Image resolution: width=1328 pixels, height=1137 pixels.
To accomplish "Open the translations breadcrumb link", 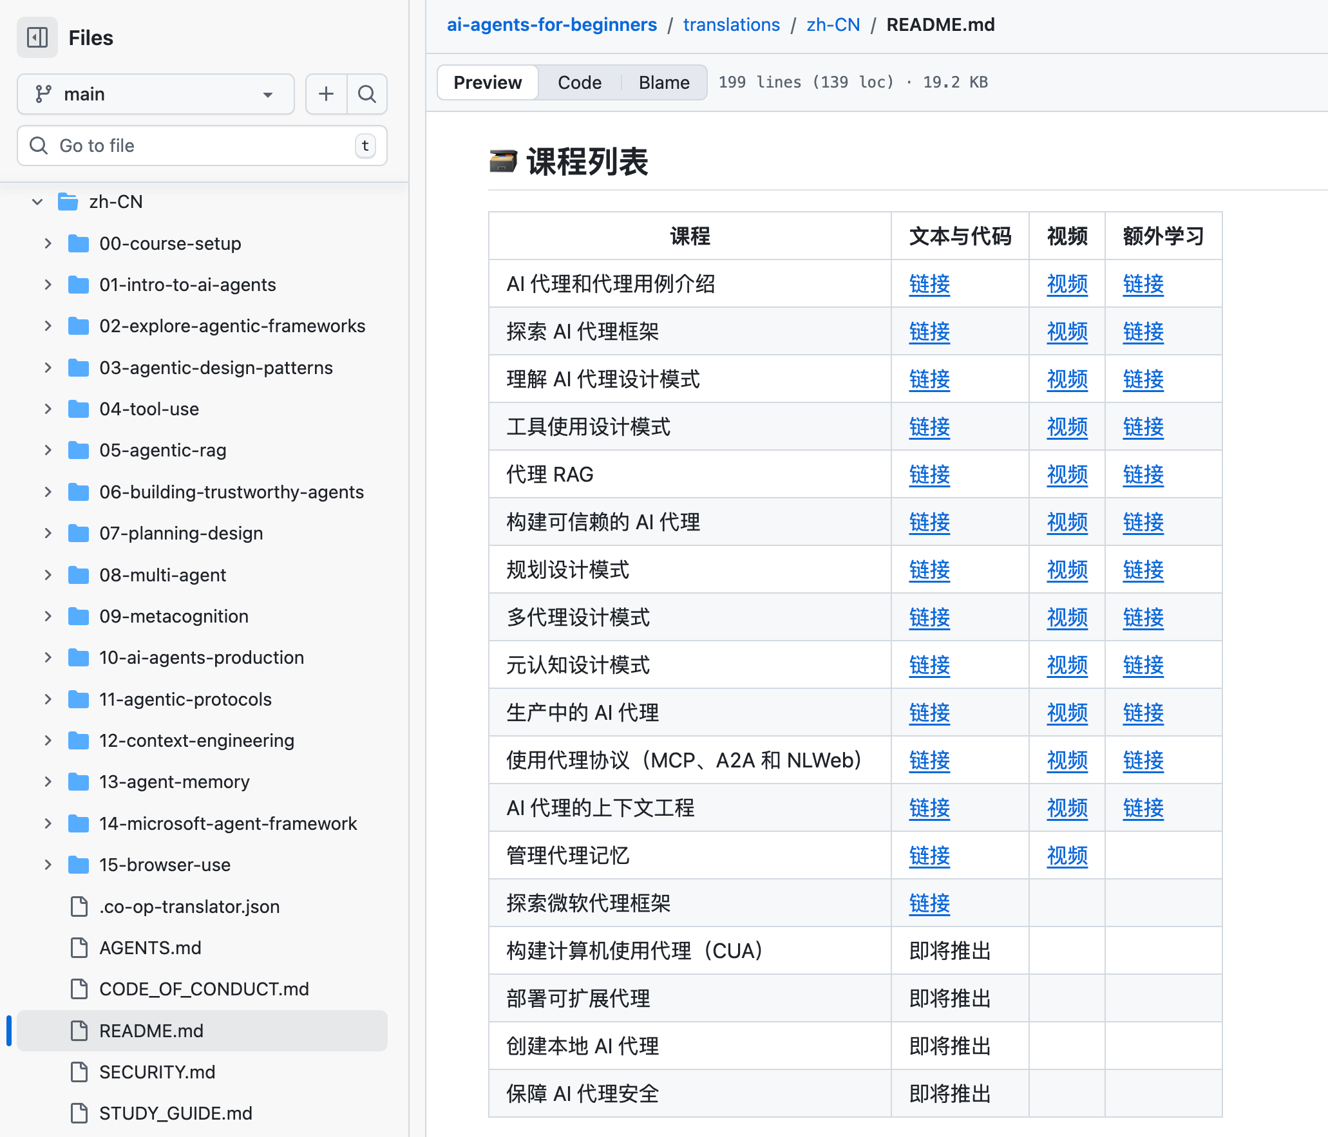I will coord(731,24).
